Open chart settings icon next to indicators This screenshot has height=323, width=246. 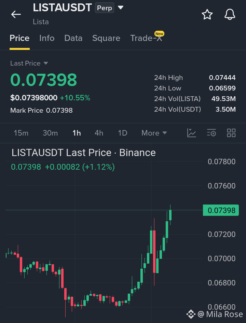211,133
